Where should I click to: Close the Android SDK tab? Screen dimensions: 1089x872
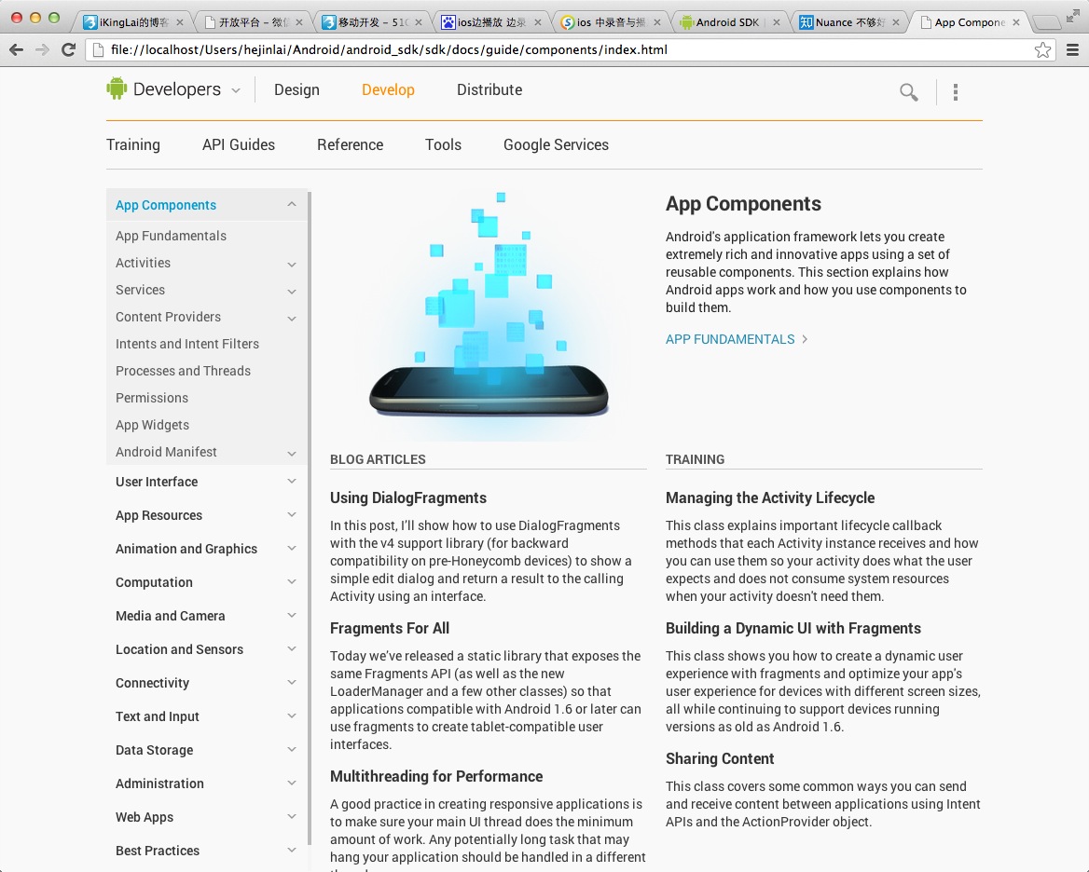[777, 22]
